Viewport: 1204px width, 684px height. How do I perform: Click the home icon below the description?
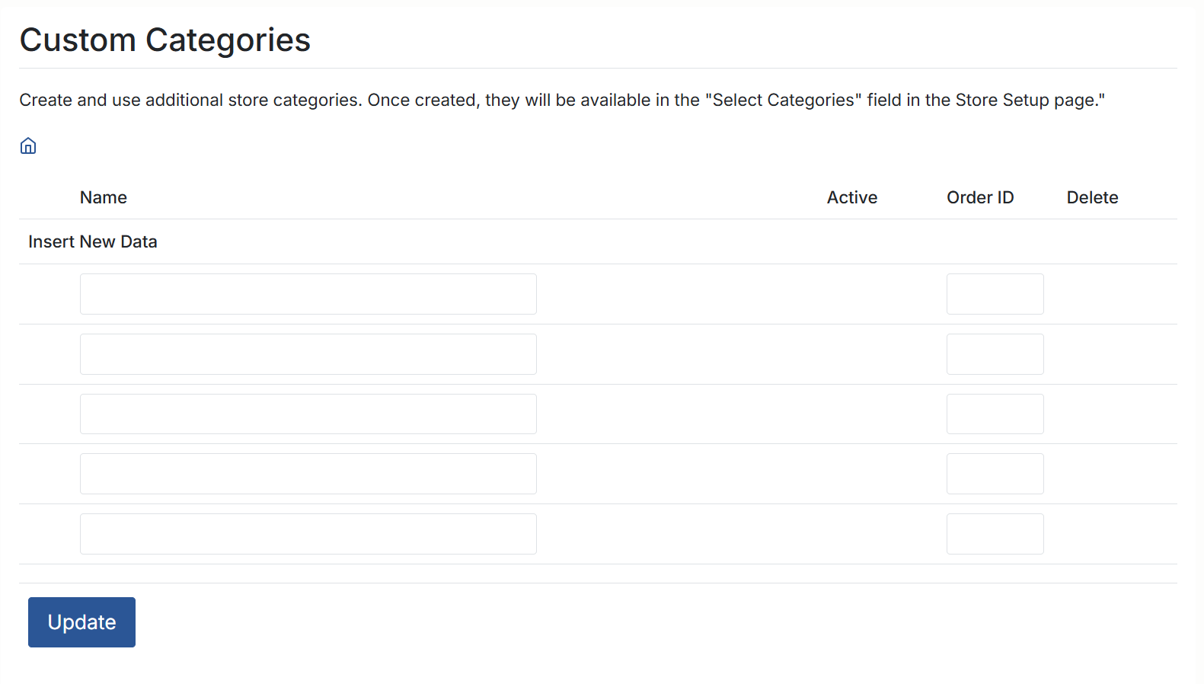(28, 146)
